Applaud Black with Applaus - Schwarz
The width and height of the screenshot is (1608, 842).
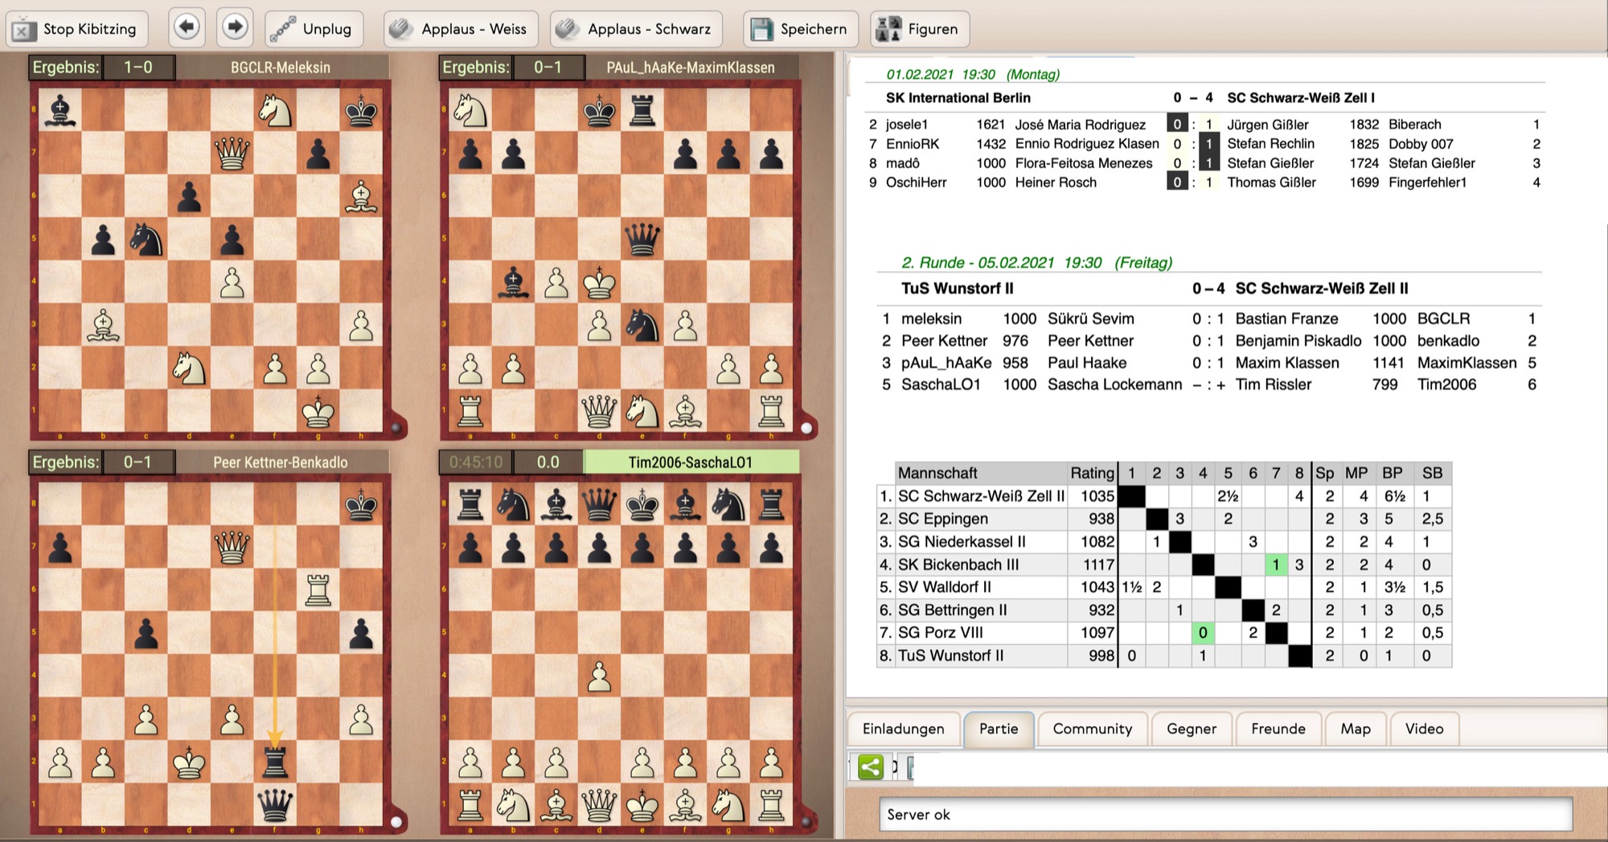pos(636,29)
